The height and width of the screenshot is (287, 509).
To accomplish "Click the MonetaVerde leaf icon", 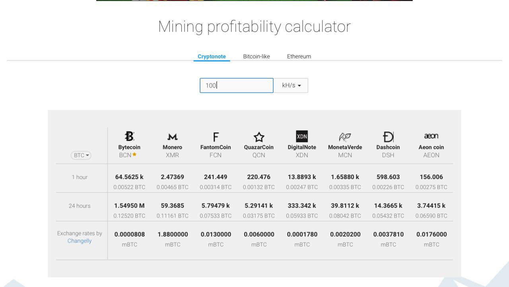I will (345, 137).
